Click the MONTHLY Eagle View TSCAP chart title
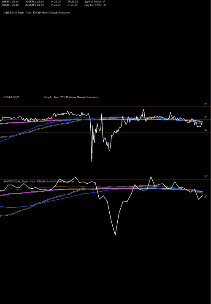The width and height of the screenshot is (211, 304). [39, 182]
